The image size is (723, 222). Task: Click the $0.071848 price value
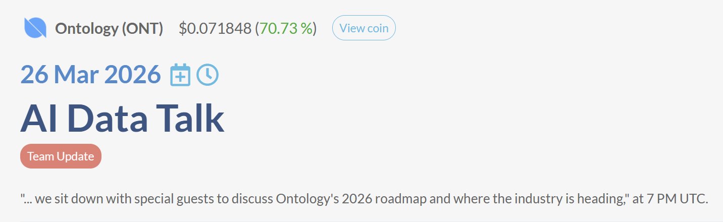click(x=215, y=29)
